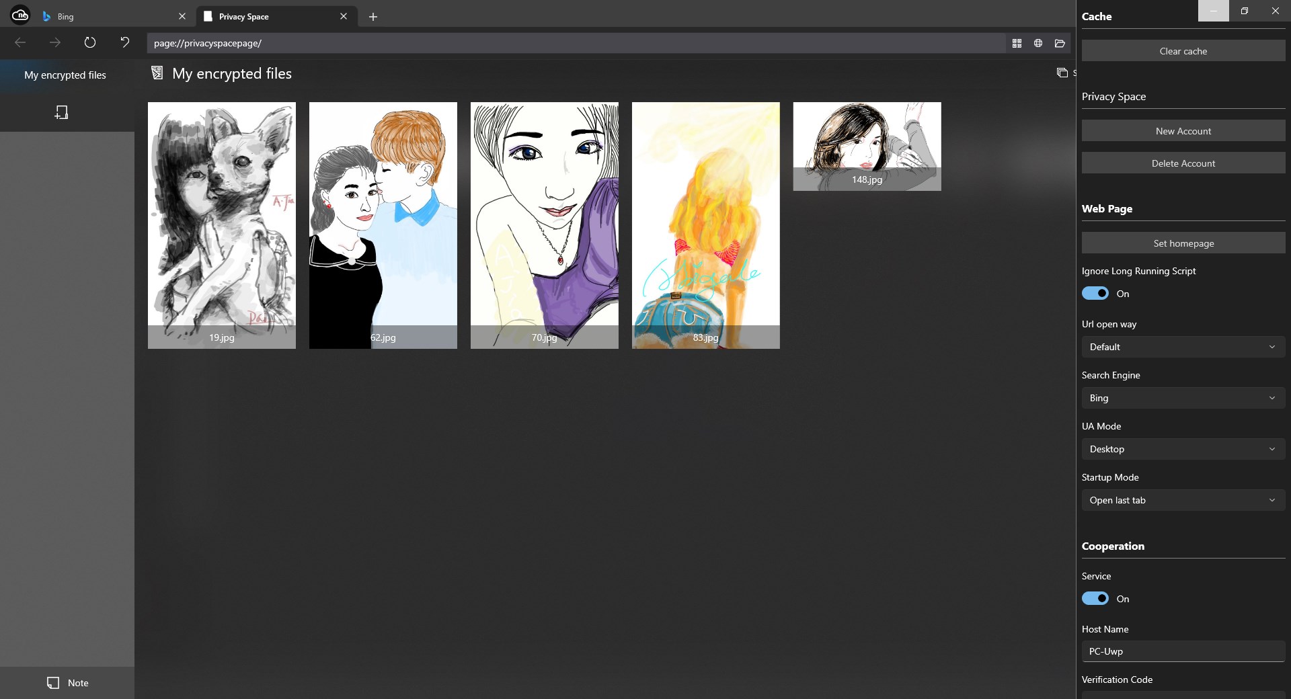This screenshot has width=1291, height=699.
Task: Create a New Account
Action: (1183, 131)
